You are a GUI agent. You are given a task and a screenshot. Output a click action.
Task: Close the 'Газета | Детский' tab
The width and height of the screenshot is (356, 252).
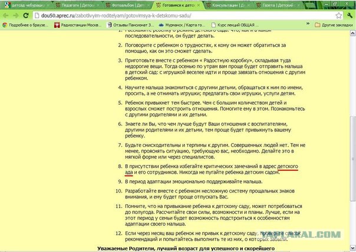298,5
